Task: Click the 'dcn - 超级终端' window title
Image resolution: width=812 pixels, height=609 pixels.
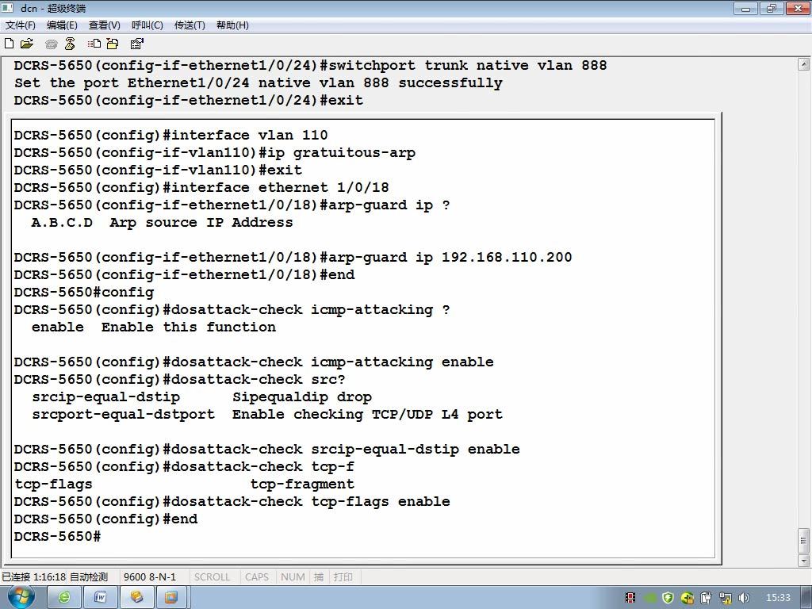Action: tap(53, 8)
